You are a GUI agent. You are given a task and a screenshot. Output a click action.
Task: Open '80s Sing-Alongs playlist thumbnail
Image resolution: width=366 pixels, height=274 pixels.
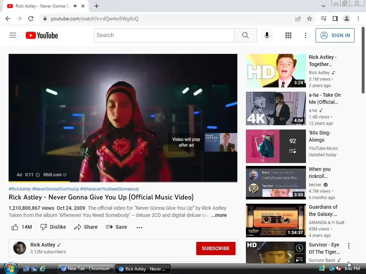[x=276, y=146]
